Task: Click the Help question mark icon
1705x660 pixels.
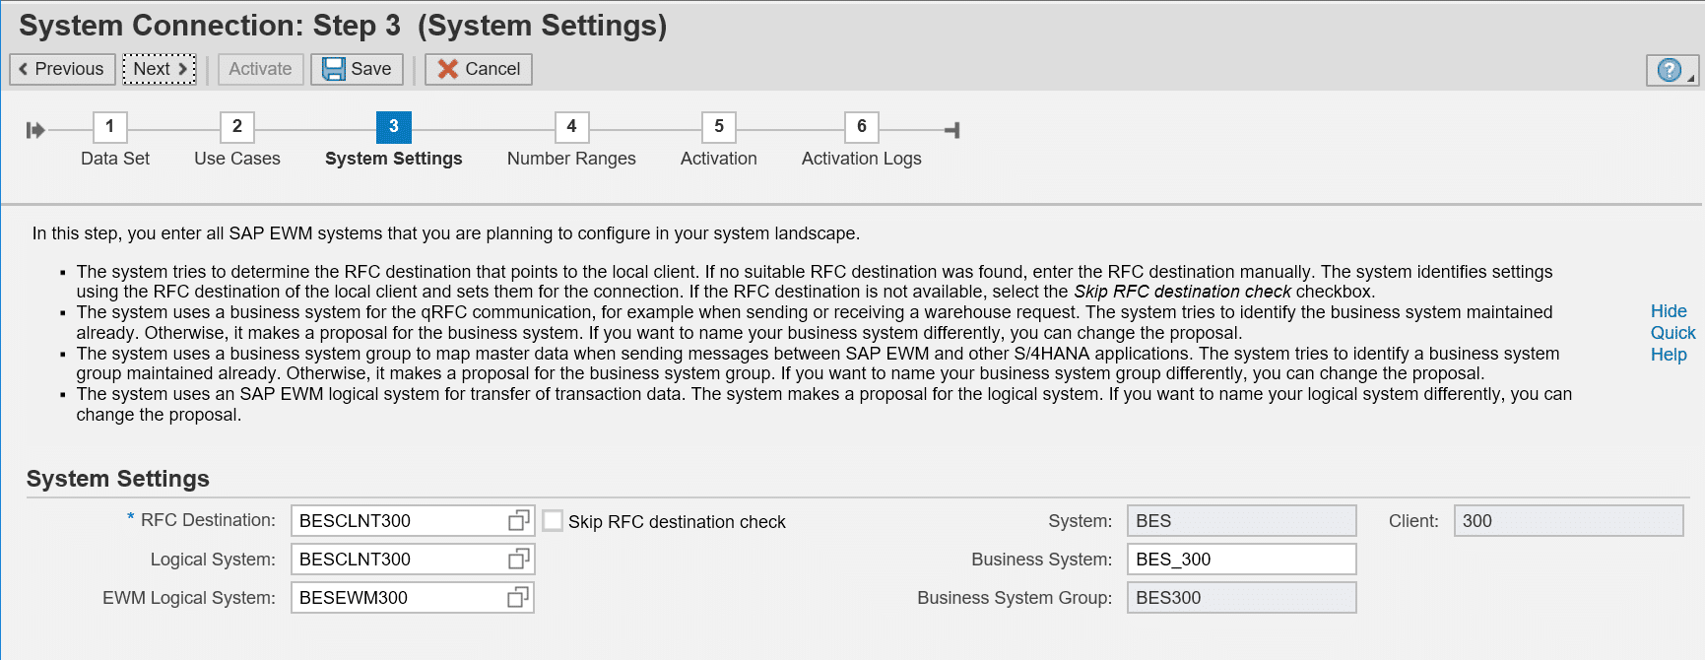Action: (x=1669, y=70)
